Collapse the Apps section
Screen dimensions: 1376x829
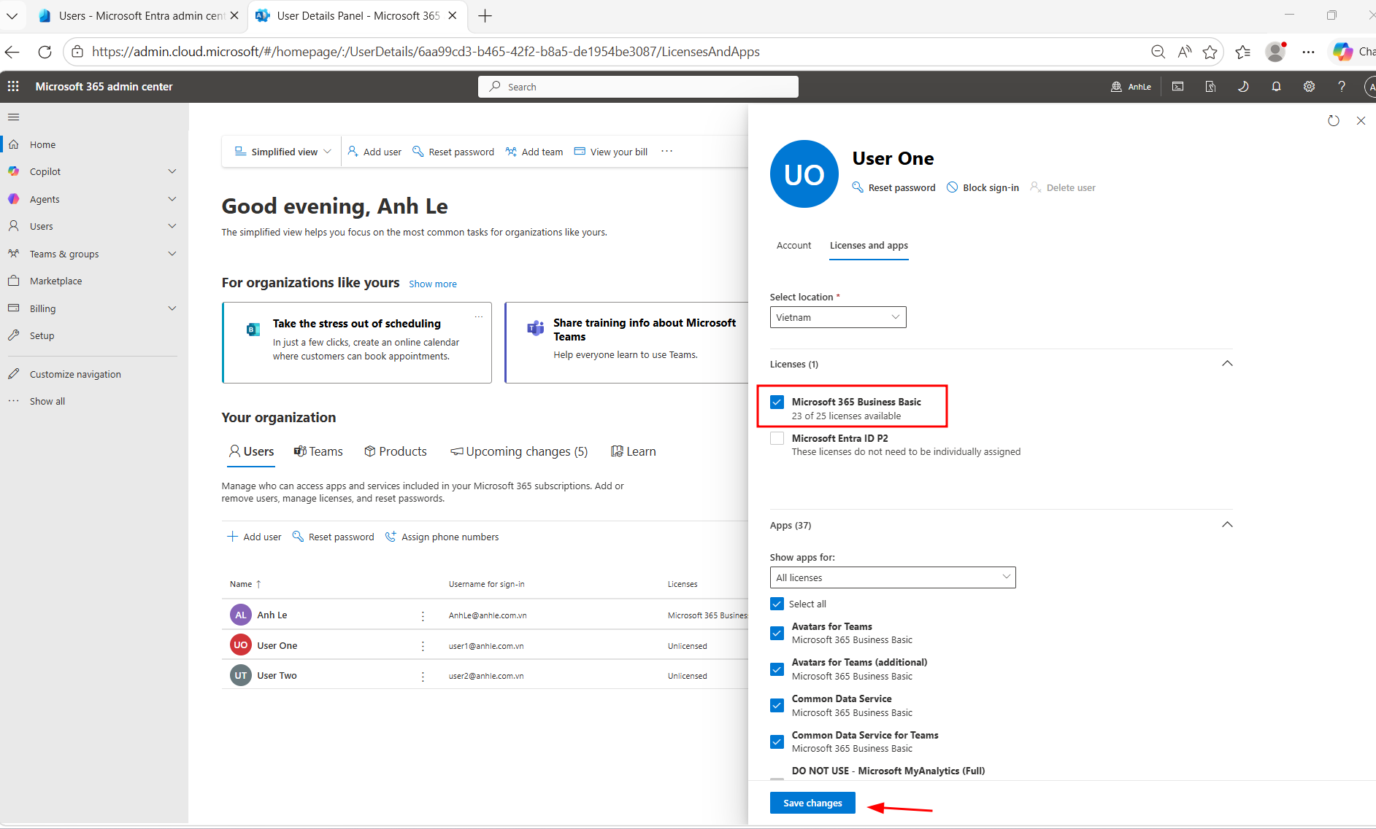(x=1227, y=525)
